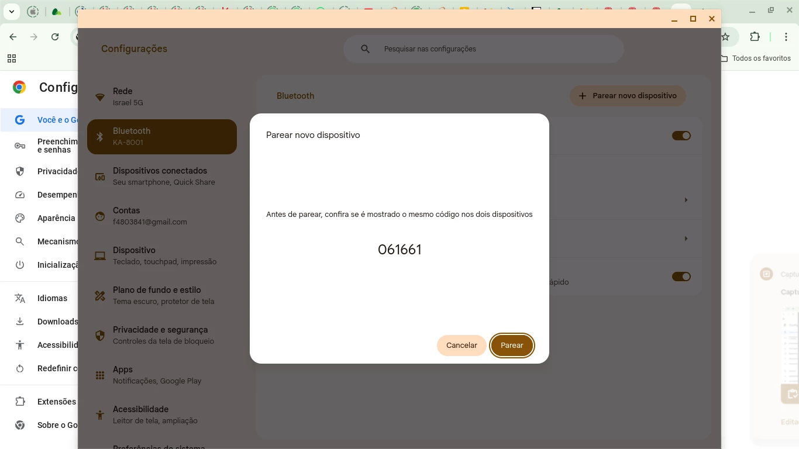The height and width of the screenshot is (449, 799).
Task: Open Chrome three-dot menu
Action: tap(786, 37)
